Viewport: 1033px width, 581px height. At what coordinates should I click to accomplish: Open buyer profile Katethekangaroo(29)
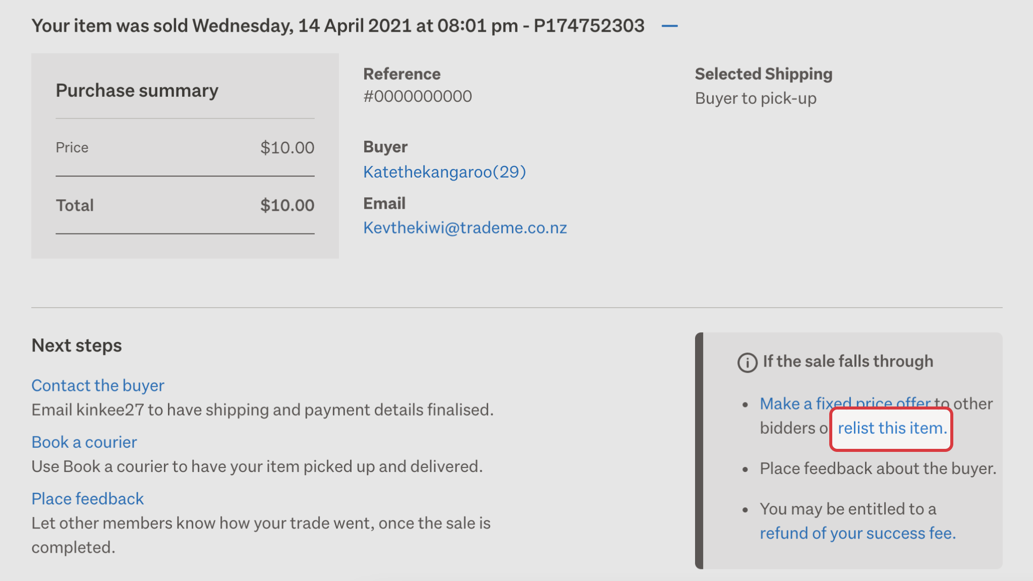[x=444, y=172]
